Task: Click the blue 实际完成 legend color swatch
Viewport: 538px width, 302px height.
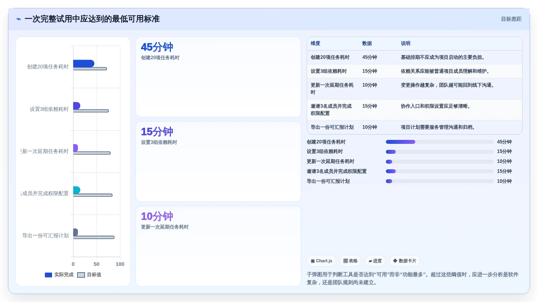Action: (x=48, y=275)
